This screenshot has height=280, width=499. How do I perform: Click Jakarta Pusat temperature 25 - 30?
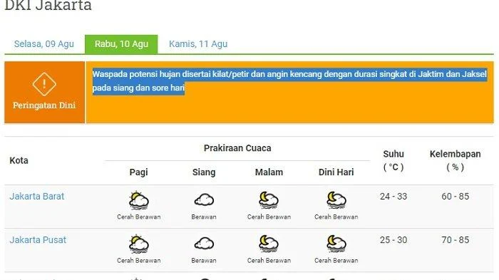[x=393, y=240]
